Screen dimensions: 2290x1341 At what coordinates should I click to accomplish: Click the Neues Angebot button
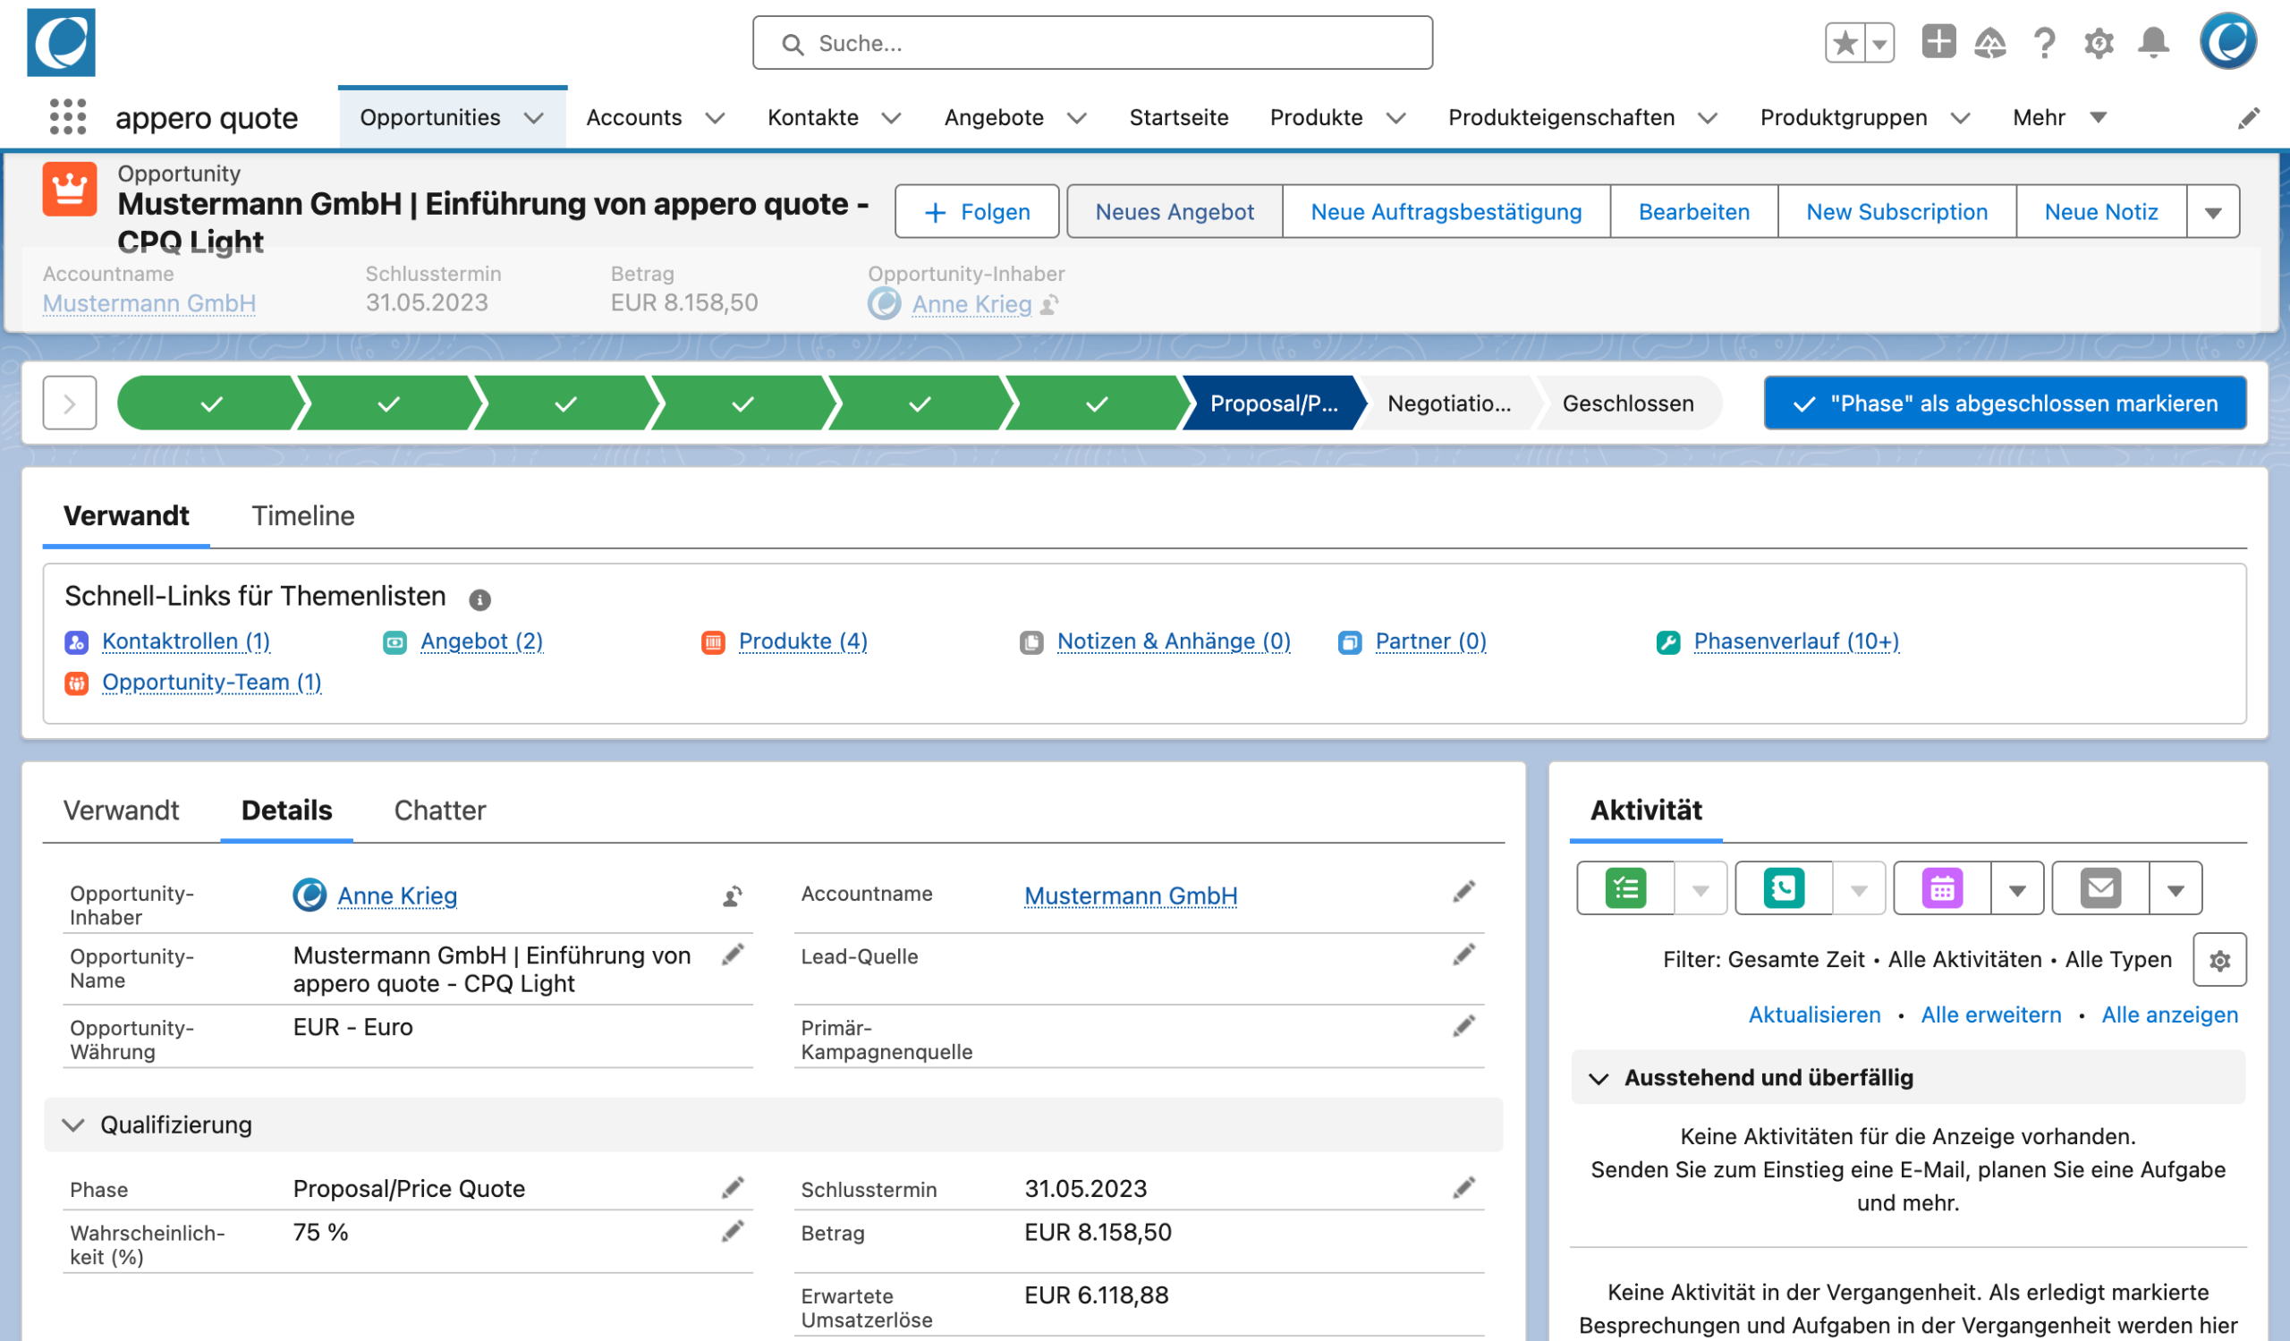pos(1175,212)
